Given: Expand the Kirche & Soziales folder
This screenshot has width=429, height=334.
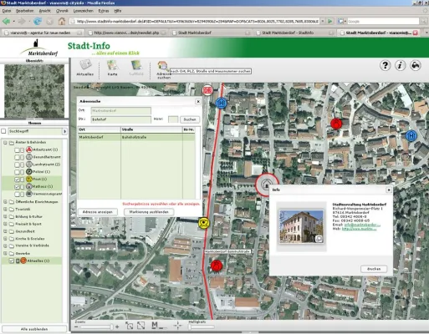Looking at the screenshot, I should pos(5,239).
